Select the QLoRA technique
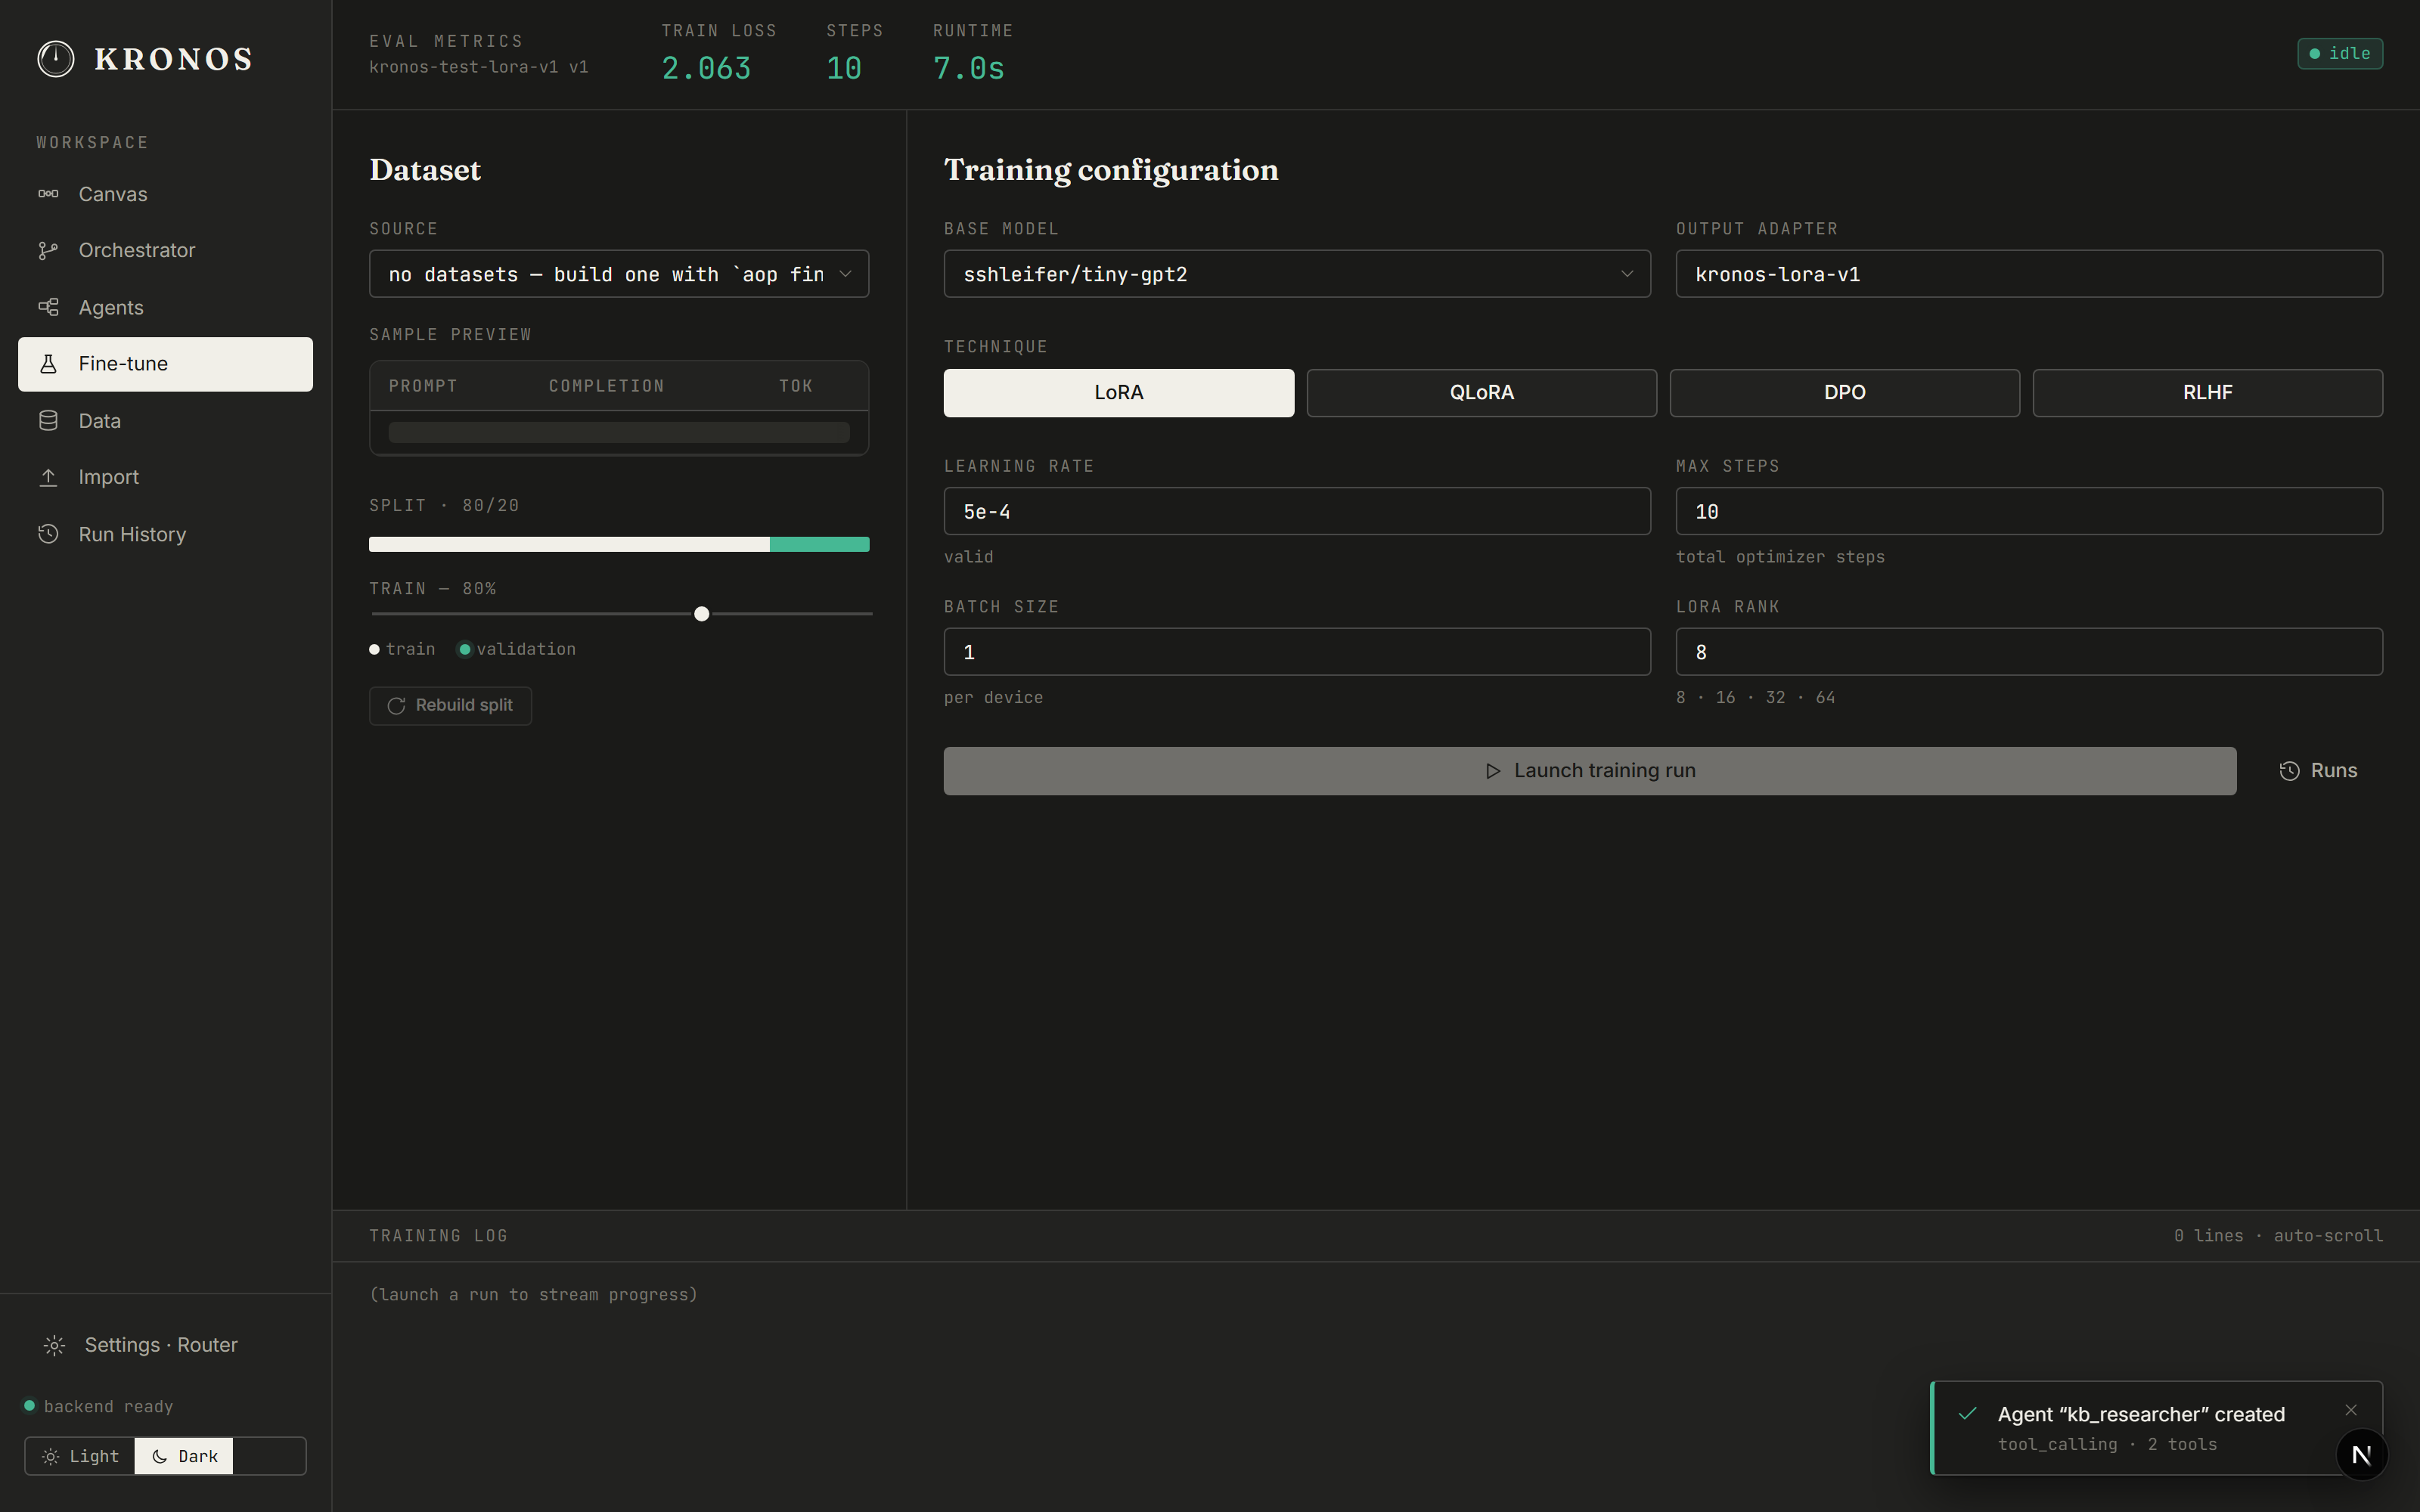 point(1481,393)
